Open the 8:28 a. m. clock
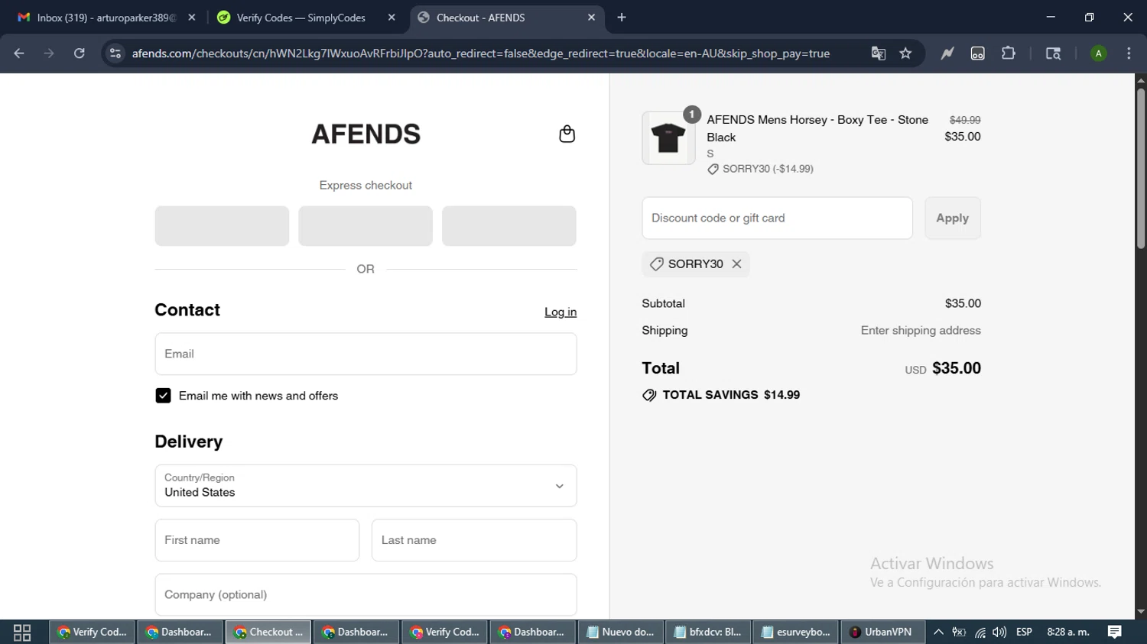The height and width of the screenshot is (644, 1147). tap(1068, 633)
